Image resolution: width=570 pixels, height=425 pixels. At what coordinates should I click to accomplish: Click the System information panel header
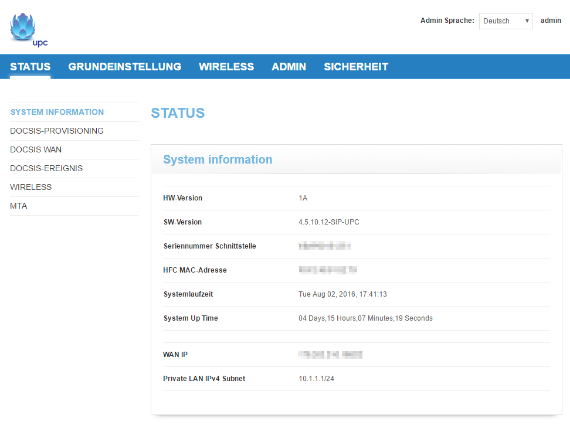[x=218, y=159]
